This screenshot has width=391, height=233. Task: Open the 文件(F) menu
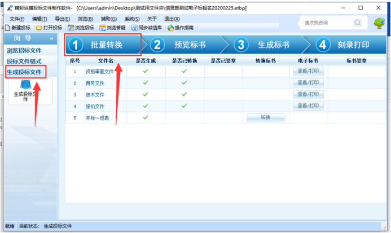[17, 19]
